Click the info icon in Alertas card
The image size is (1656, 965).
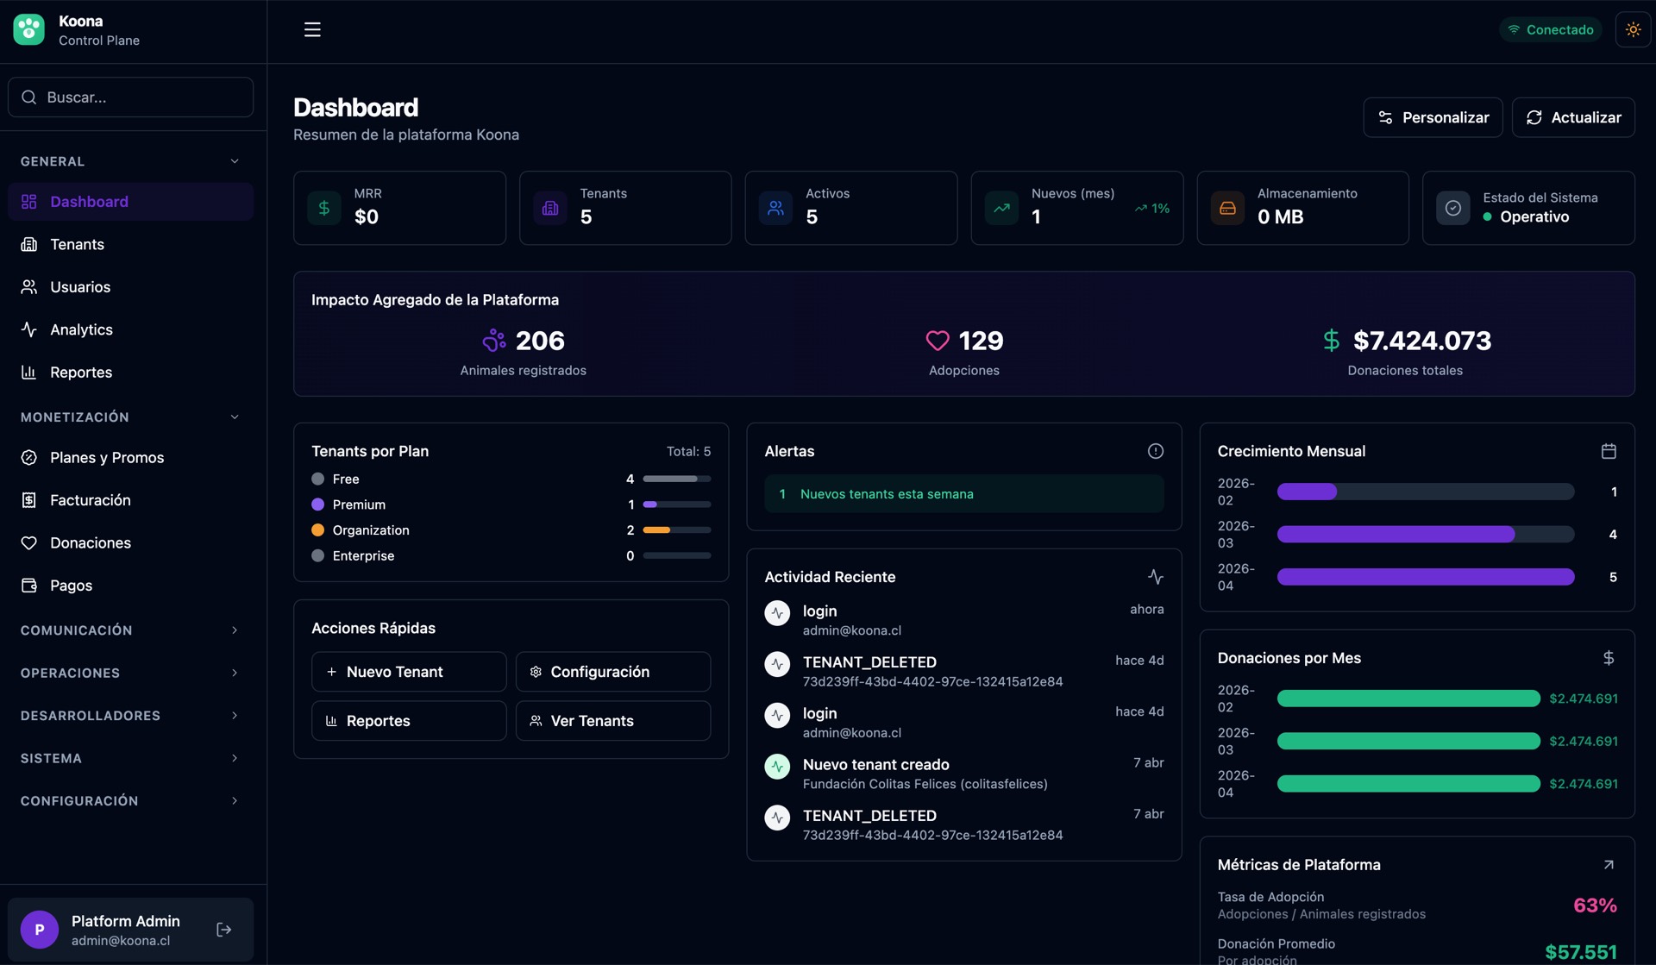(1155, 451)
